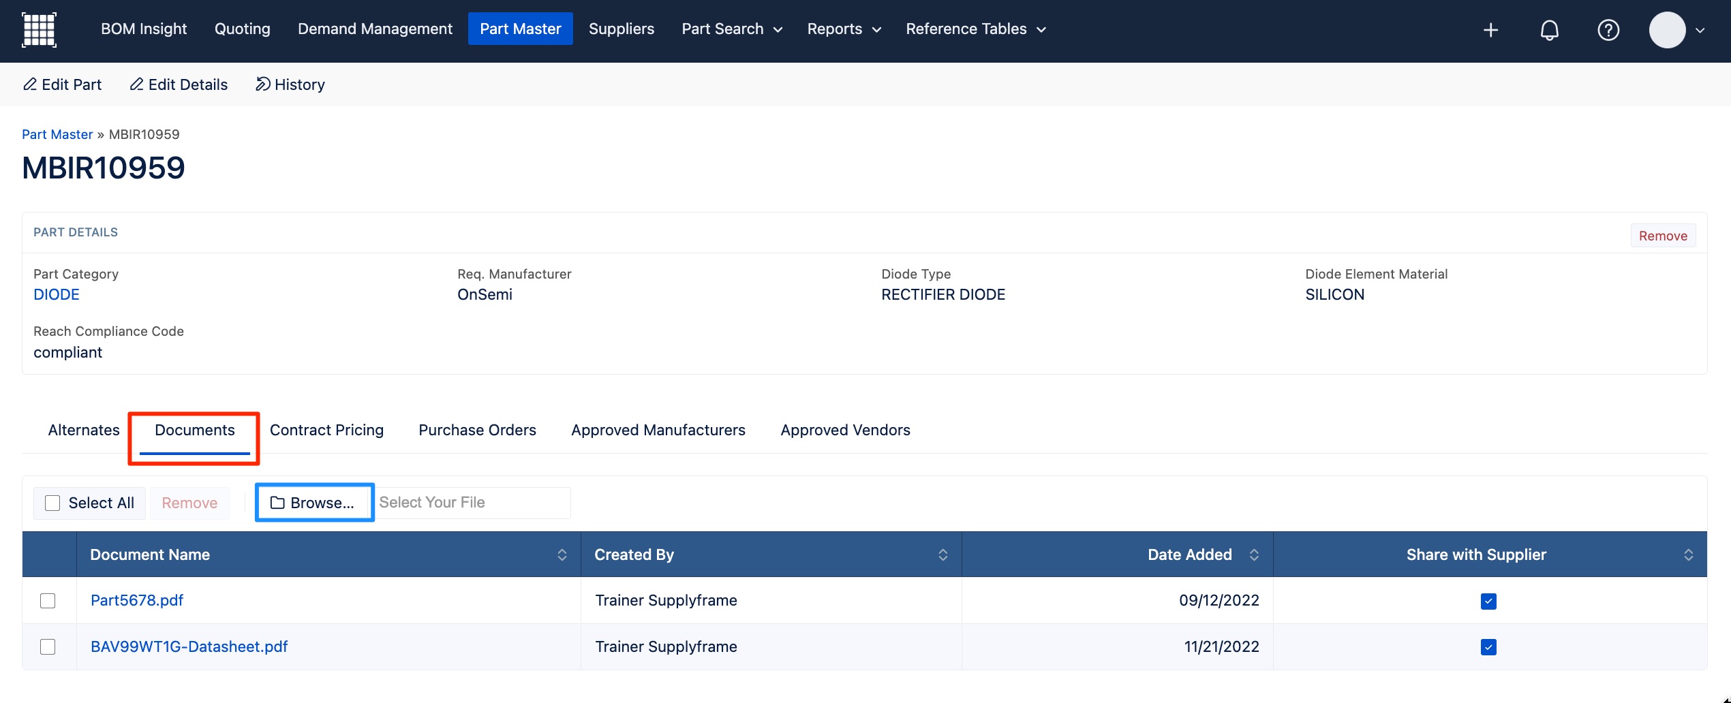Click the folder icon in Browse button
1731x703 pixels.
point(277,503)
